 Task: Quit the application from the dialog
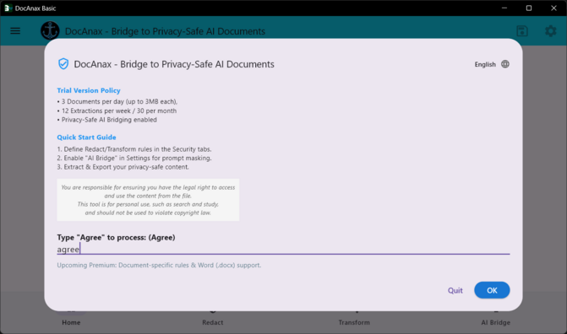point(455,290)
